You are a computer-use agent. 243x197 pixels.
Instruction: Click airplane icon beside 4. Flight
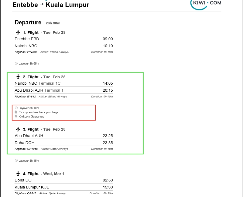[18, 174]
